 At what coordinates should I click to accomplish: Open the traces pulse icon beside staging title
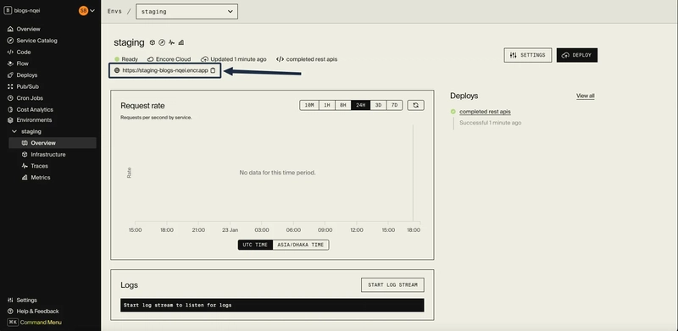(x=172, y=42)
